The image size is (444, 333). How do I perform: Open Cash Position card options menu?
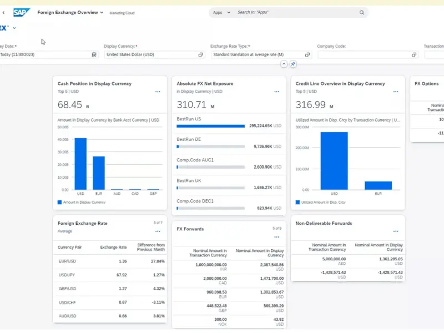[158, 92]
